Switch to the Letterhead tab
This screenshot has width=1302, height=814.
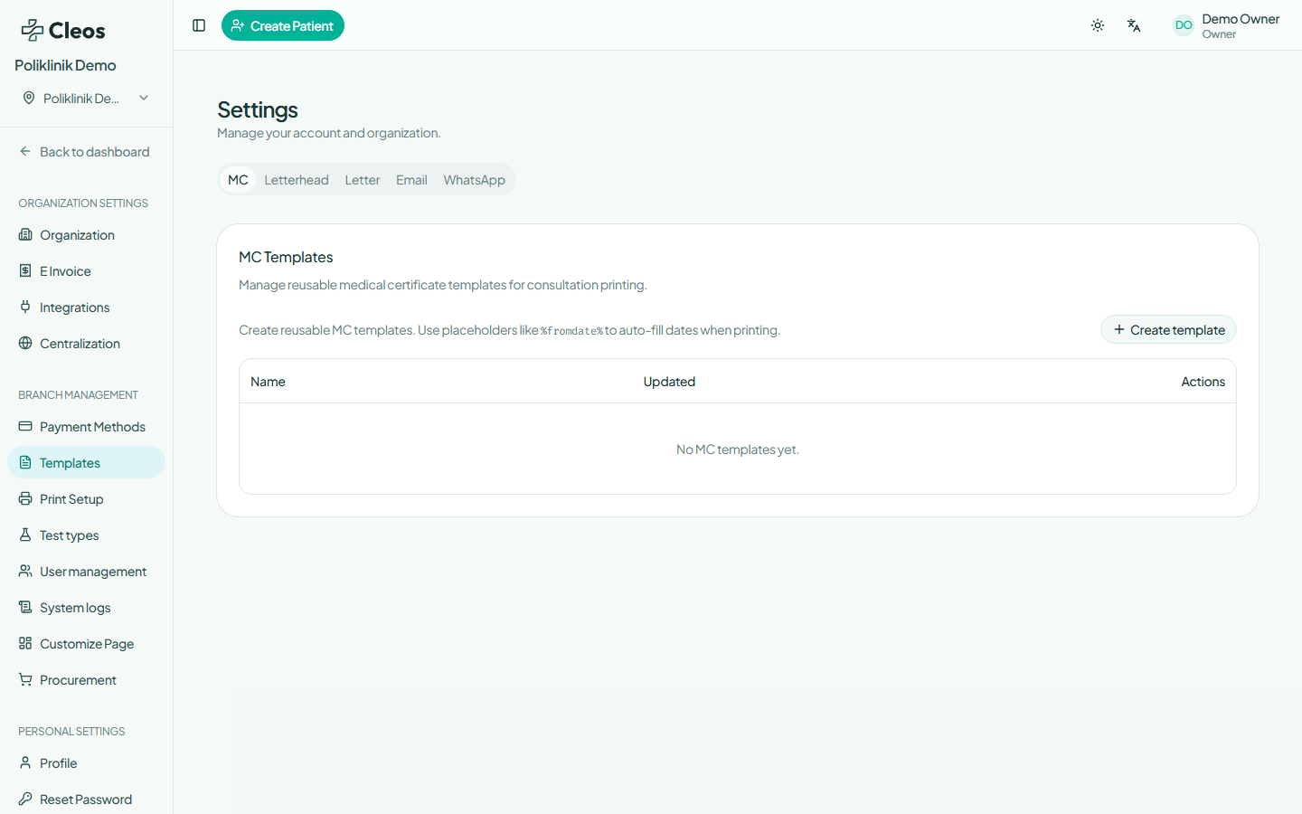tap(297, 180)
